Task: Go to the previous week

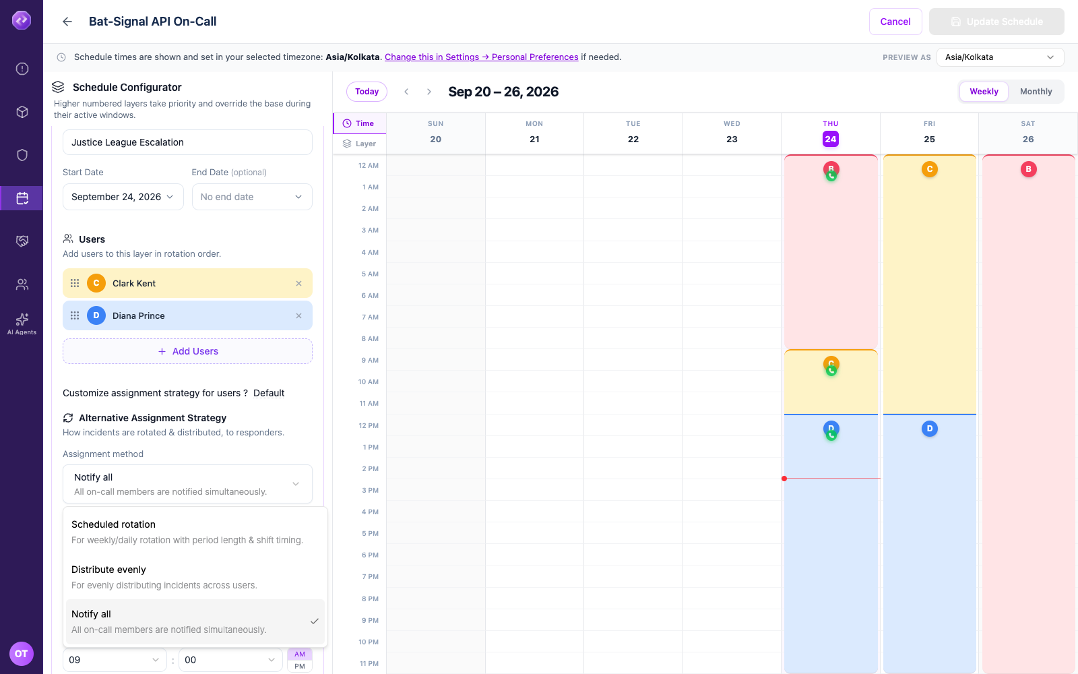Action: click(406, 92)
